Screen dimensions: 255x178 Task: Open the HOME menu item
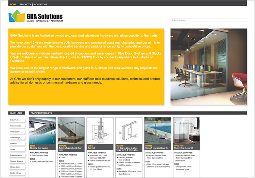(x=13, y=4)
